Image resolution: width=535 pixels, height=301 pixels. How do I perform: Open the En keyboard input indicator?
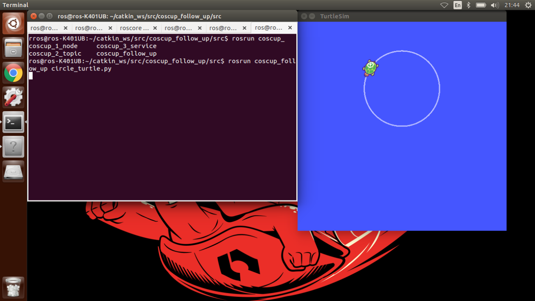(x=458, y=5)
